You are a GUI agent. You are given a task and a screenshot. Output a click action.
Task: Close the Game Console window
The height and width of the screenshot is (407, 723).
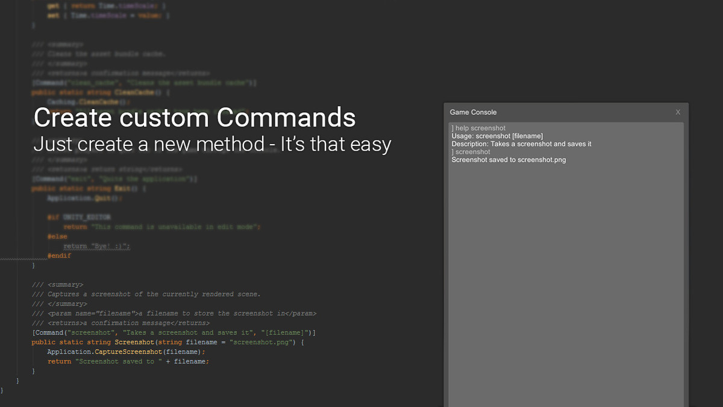pyautogui.click(x=678, y=112)
